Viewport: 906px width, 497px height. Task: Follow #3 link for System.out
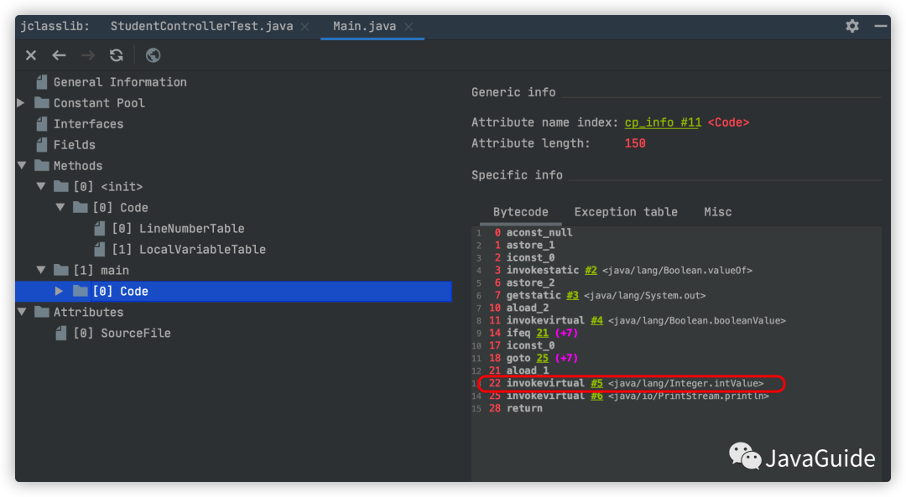[x=572, y=295]
